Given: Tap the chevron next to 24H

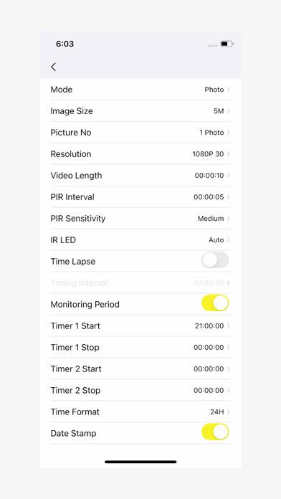Looking at the screenshot, I should 229,412.
